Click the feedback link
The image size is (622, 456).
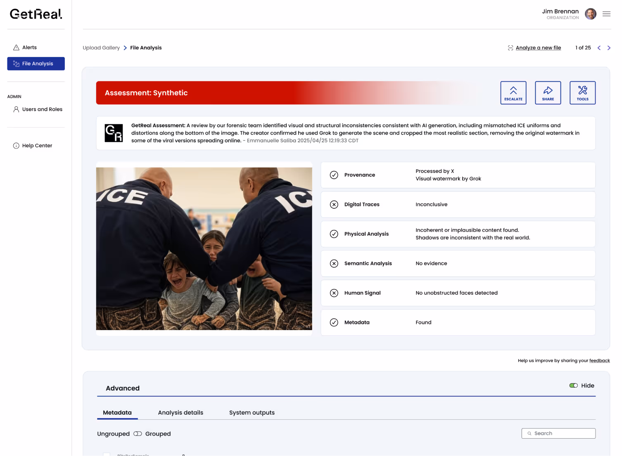(600, 361)
